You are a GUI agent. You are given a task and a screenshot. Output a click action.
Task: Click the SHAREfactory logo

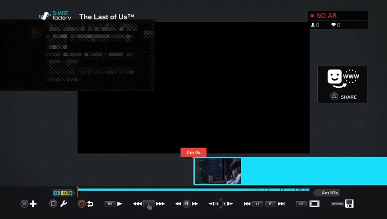click(55, 16)
